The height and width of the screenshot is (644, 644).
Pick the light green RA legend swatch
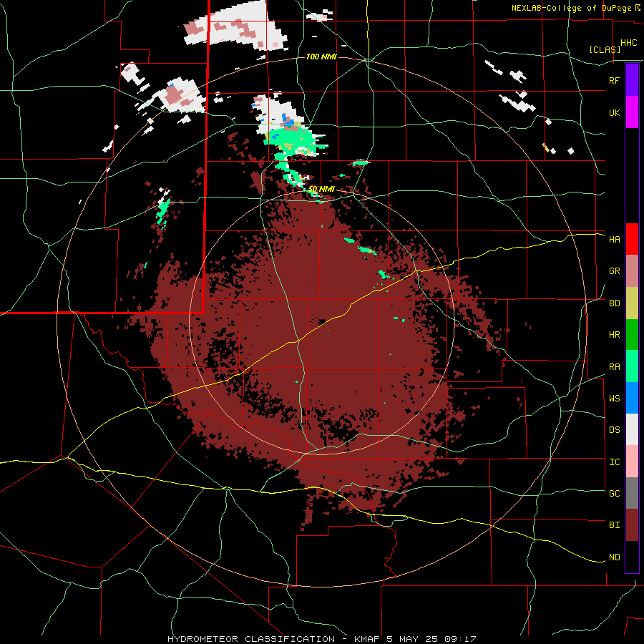632,366
